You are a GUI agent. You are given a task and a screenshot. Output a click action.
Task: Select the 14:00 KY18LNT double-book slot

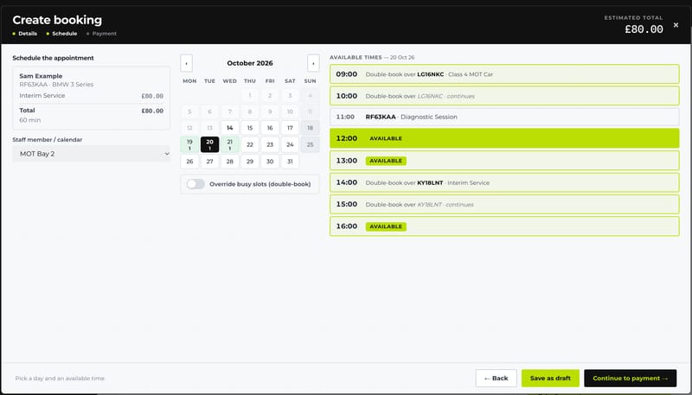point(504,182)
